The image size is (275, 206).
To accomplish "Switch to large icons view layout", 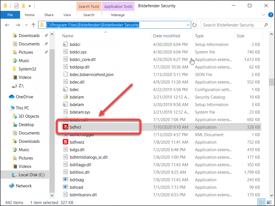I will pos(269,202).
